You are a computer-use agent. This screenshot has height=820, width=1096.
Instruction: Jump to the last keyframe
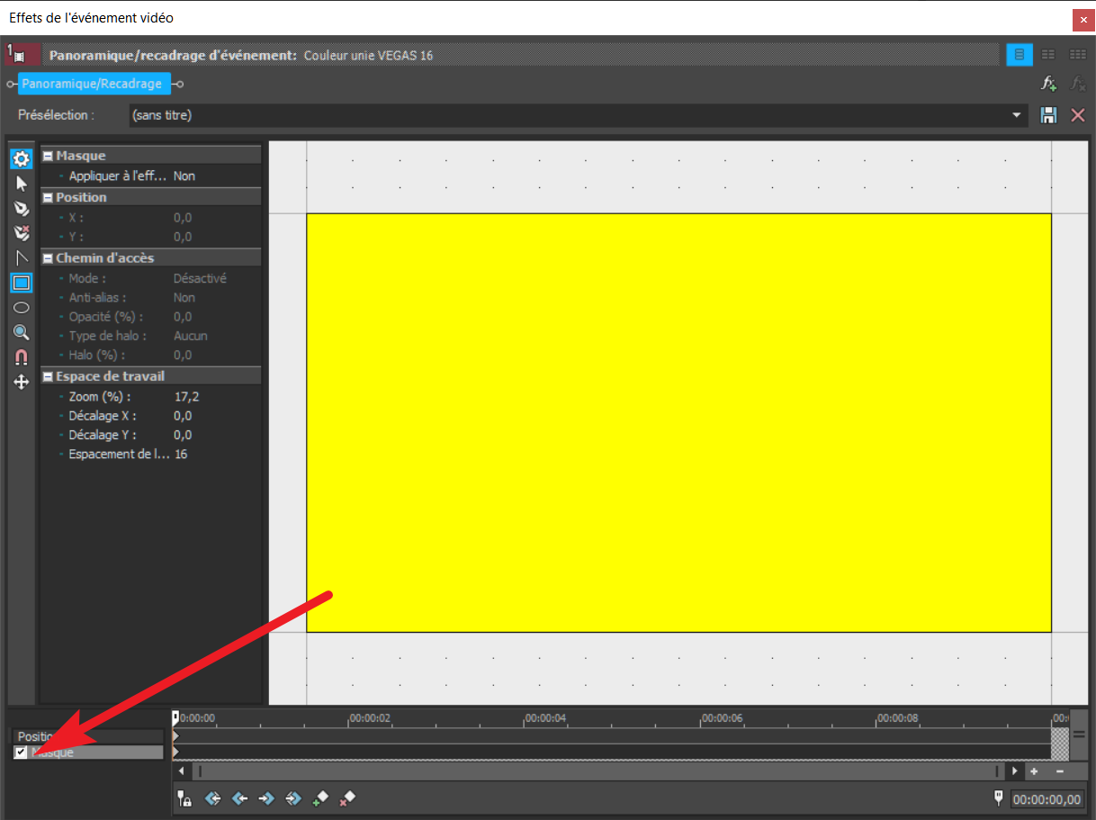coord(293,797)
